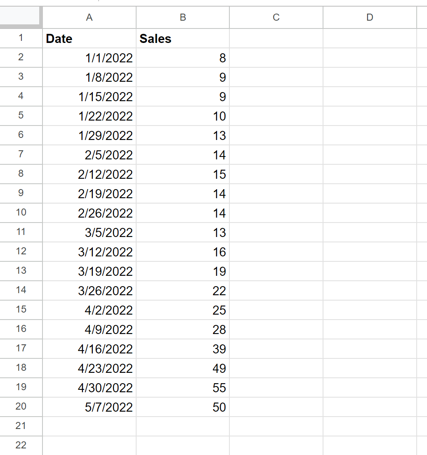
Task: Click the select-all corner box
Action: pyautogui.click(x=21, y=17)
